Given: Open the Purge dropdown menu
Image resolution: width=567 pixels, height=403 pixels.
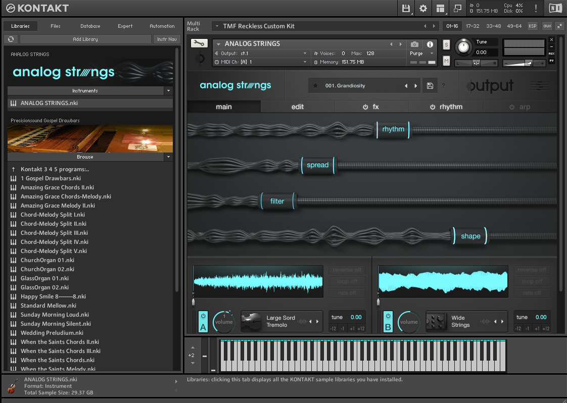Looking at the screenshot, I should pos(421,54).
